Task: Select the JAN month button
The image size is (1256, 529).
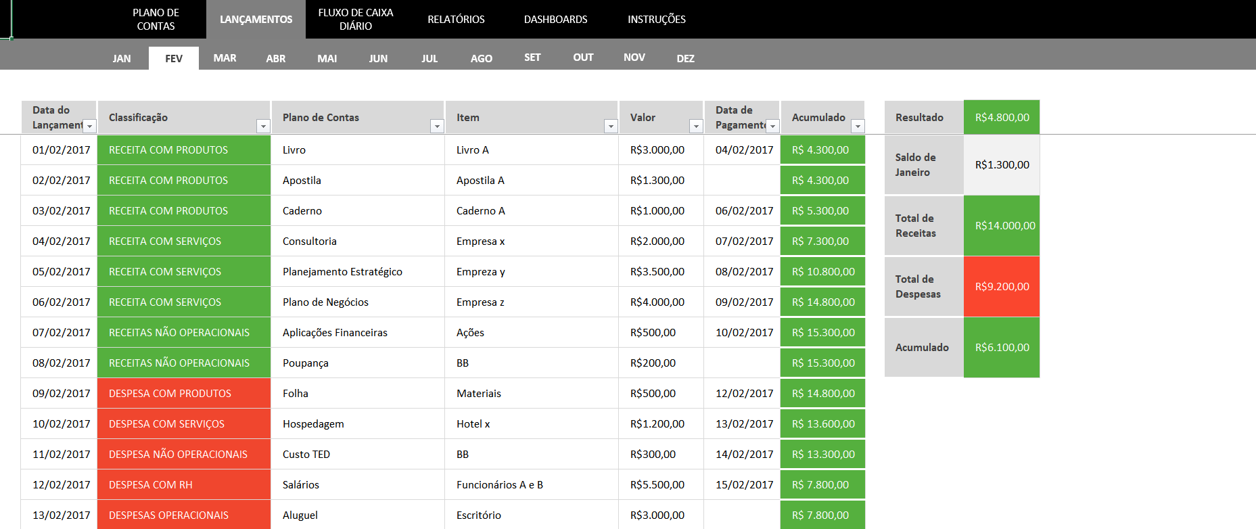Action: (x=122, y=58)
